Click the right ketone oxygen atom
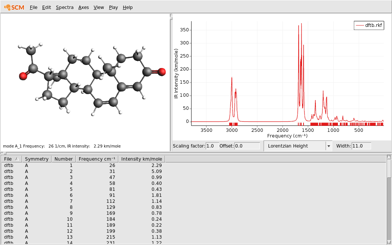Screen dimensions: 392x245 click(x=162, y=72)
